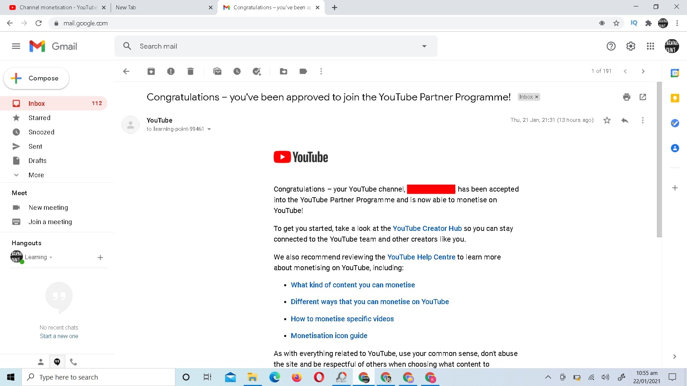
Task: Open YouTube Help Centre link
Action: (421, 257)
